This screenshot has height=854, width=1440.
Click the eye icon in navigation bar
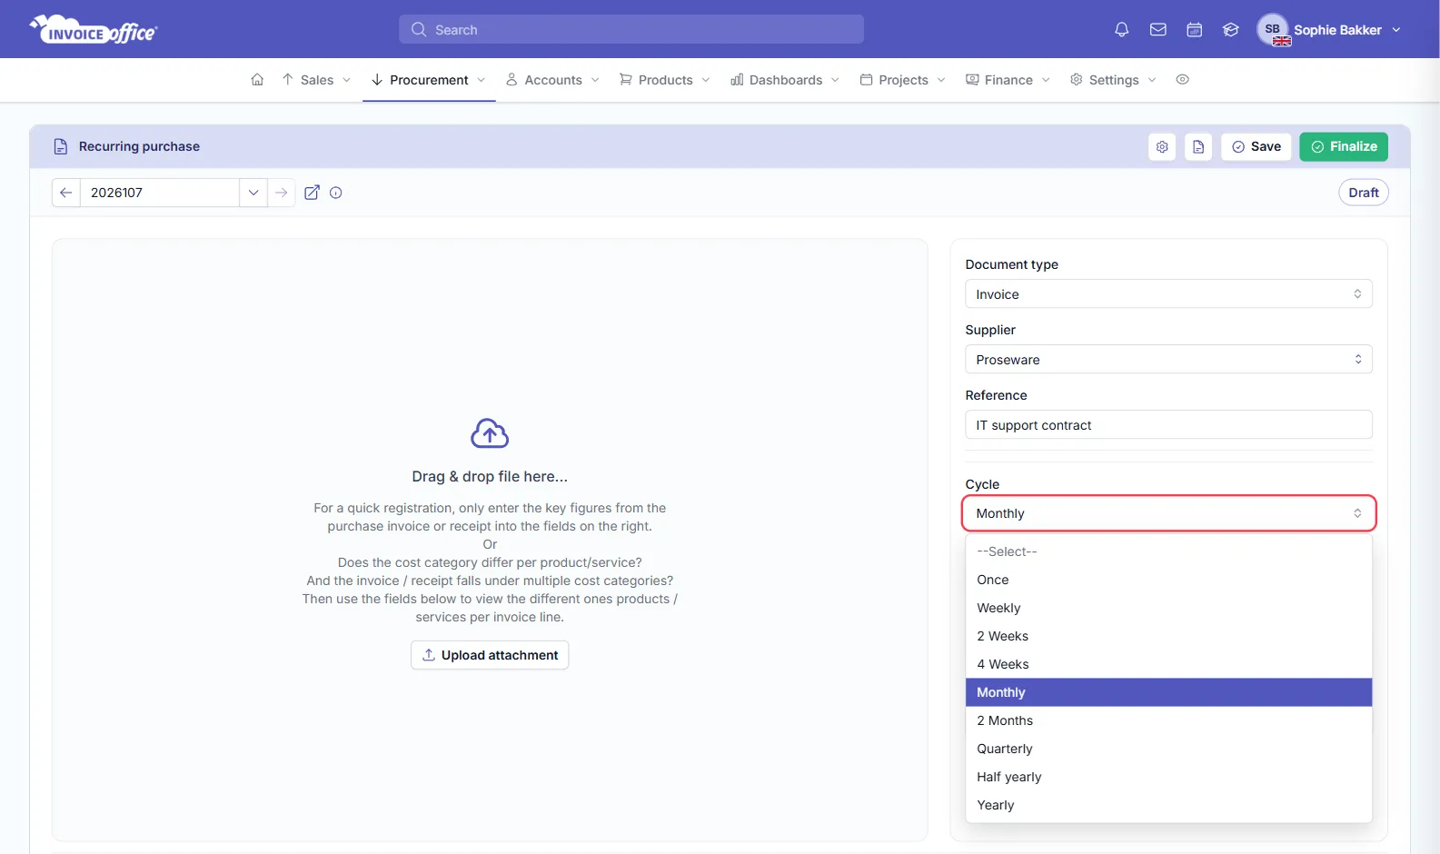tap(1182, 80)
